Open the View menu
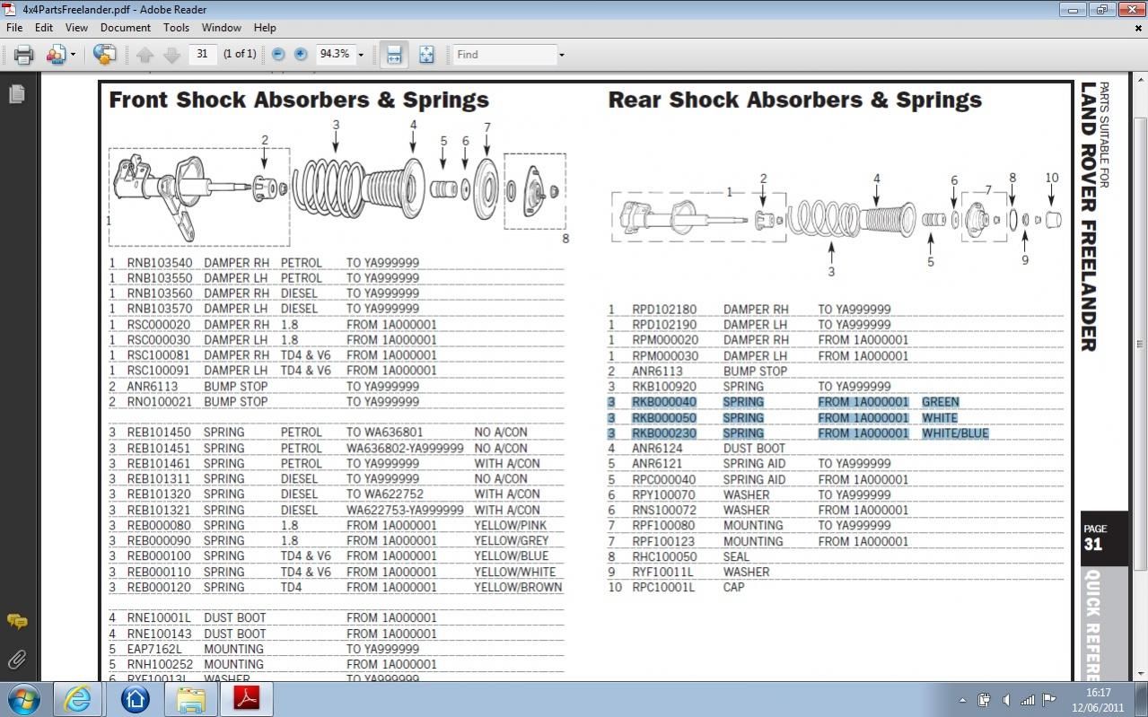 76,28
